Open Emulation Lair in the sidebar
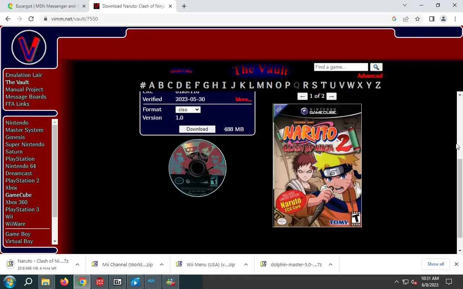Screen dimensions: 463x289 pos(24,75)
